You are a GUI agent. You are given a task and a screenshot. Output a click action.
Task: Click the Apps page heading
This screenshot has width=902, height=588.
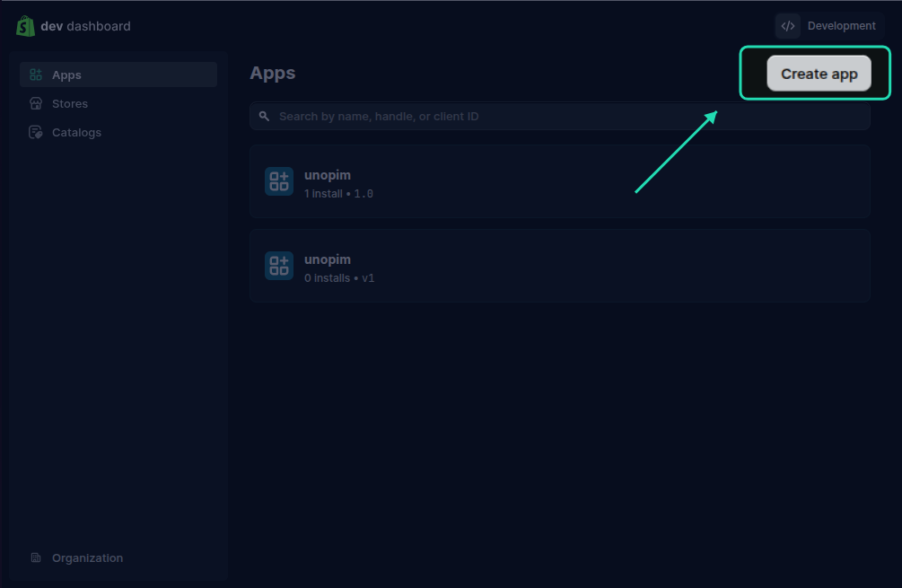[273, 73]
